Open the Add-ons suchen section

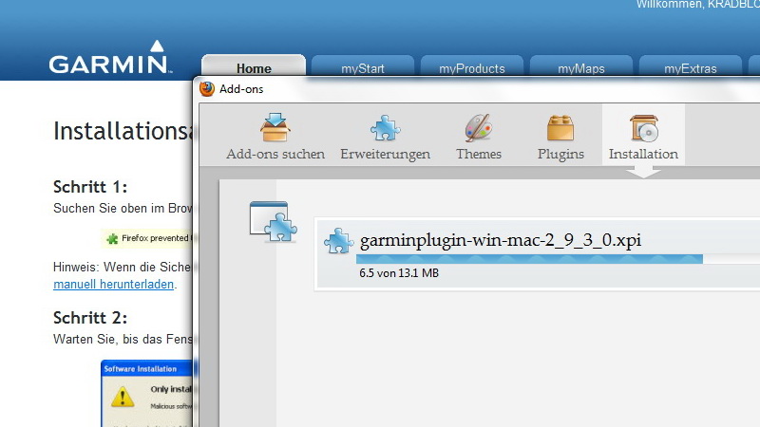275,138
